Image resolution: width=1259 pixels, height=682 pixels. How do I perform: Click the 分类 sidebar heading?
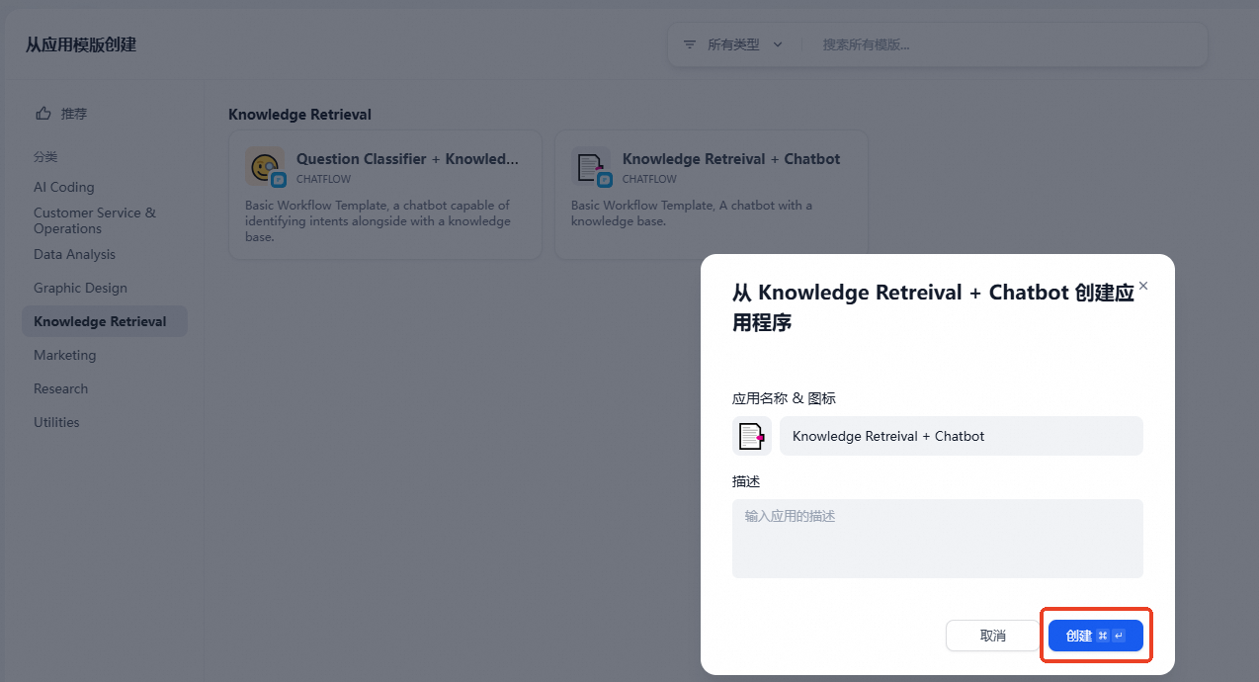(45, 157)
